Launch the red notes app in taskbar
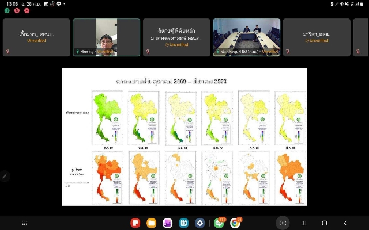Viewport: 369px width, 230px height. 135,223
